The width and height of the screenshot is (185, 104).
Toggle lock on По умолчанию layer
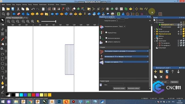(179, 27)
